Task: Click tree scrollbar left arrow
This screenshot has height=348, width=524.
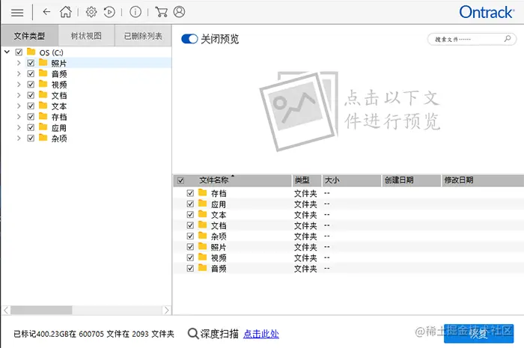Action: (x=6, y=311)
